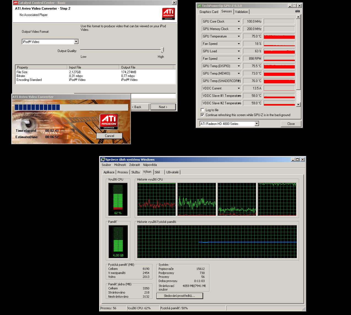Viewport: 351px width, 315px height.
Task: Click the physical memory history graph
Action: [x=217, y=242]
